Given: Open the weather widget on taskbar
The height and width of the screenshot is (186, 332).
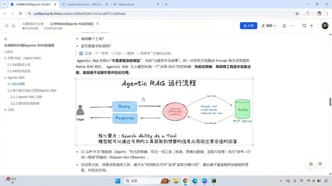Looking at the screenshot, I should click(11, 180).
